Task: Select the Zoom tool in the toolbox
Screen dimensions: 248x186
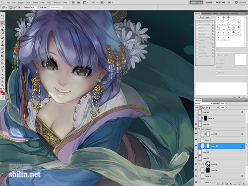Action: (2, 85)
